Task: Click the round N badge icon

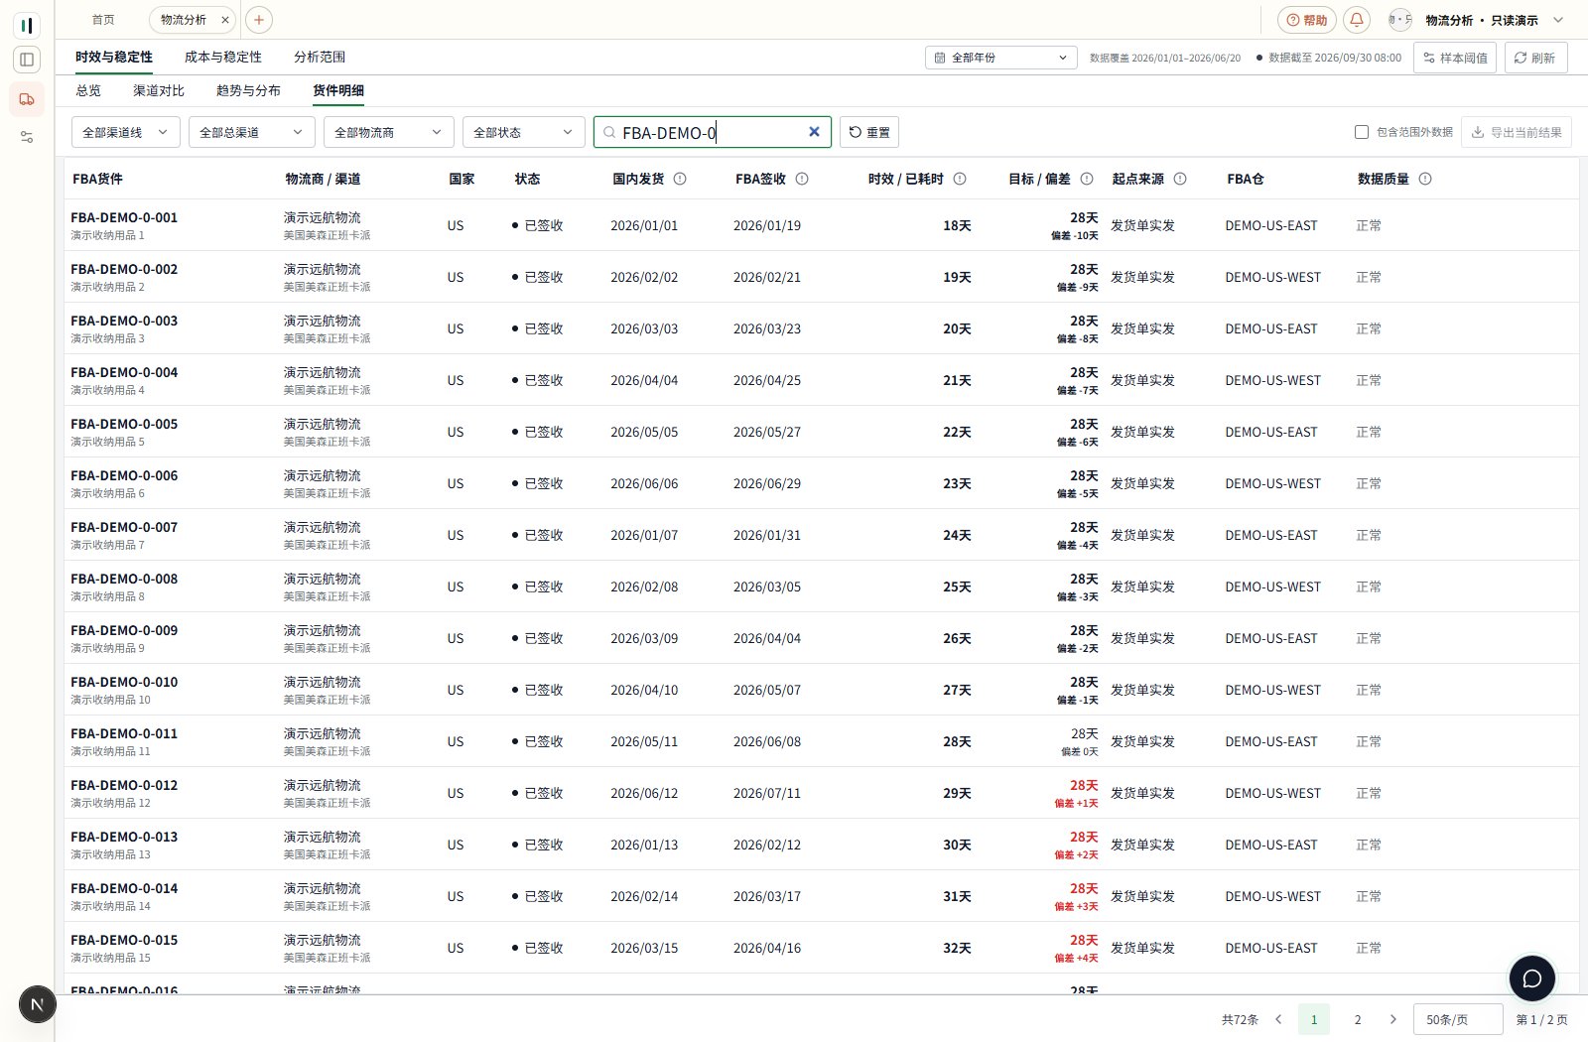Action: pos(38,1004)
